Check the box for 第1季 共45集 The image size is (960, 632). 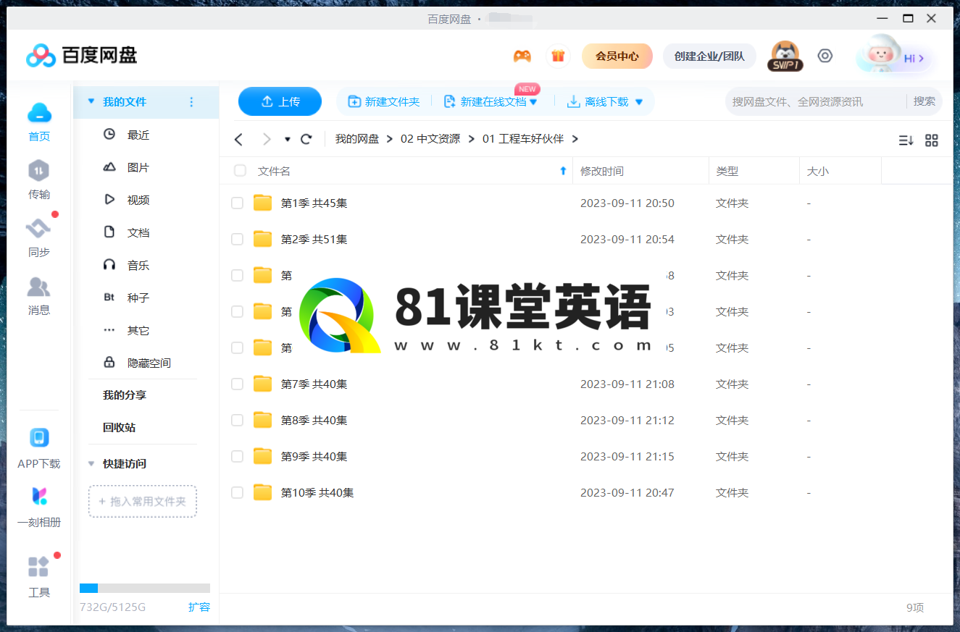[237, 203]
